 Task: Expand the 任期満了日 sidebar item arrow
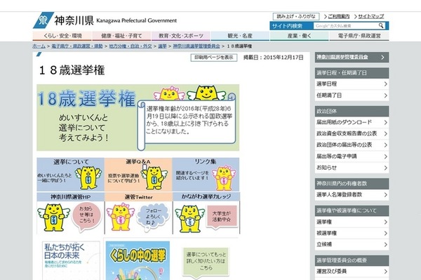pyautogui.click(x=385, y=95)
